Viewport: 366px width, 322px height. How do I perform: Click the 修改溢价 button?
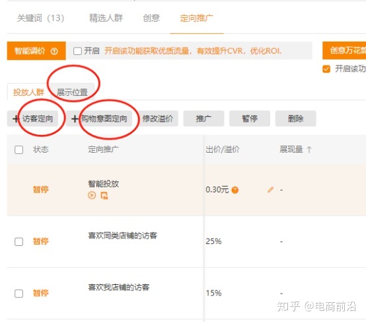point(158,119)
